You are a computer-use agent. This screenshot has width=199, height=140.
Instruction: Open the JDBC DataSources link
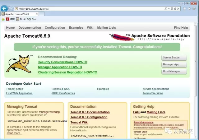pyautogui.click(x=63, y=93)
